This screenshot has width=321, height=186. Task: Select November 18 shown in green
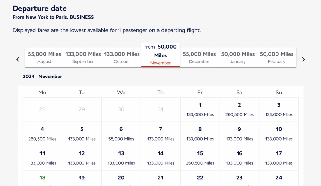[42, 179]
